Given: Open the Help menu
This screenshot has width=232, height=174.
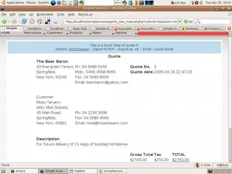Looking at the screenshot, I should tap(71, 14).
